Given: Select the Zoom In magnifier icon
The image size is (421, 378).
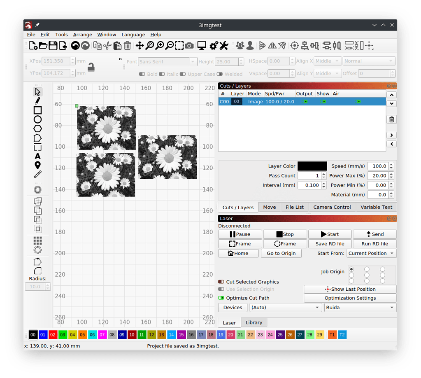Looking at the screenshot, I should tap(160, 45).
